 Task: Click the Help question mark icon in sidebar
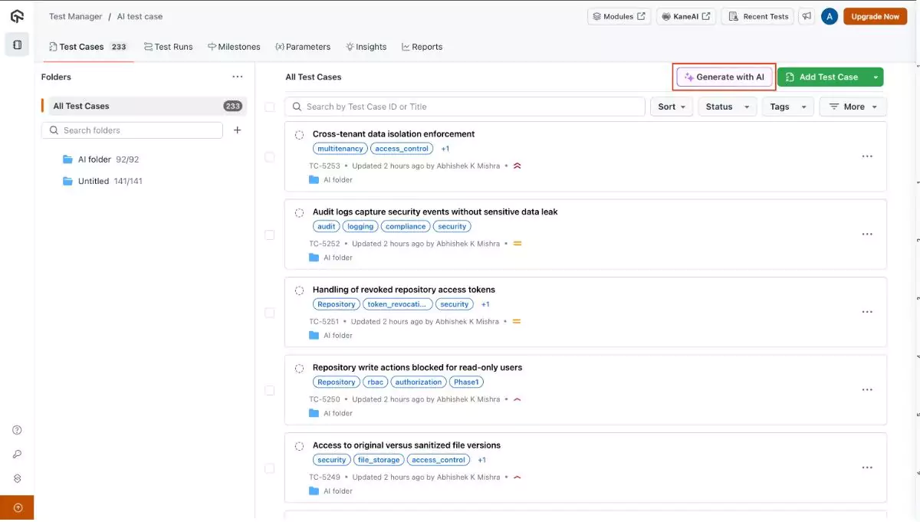pos(17,430)
